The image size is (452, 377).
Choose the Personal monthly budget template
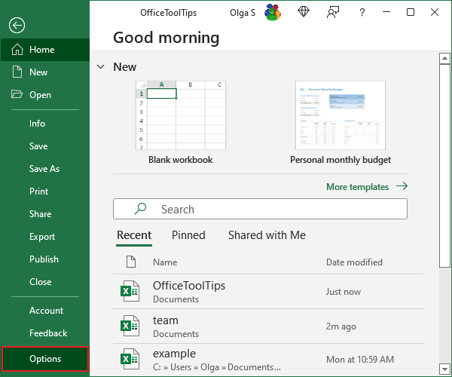[340, 115]
